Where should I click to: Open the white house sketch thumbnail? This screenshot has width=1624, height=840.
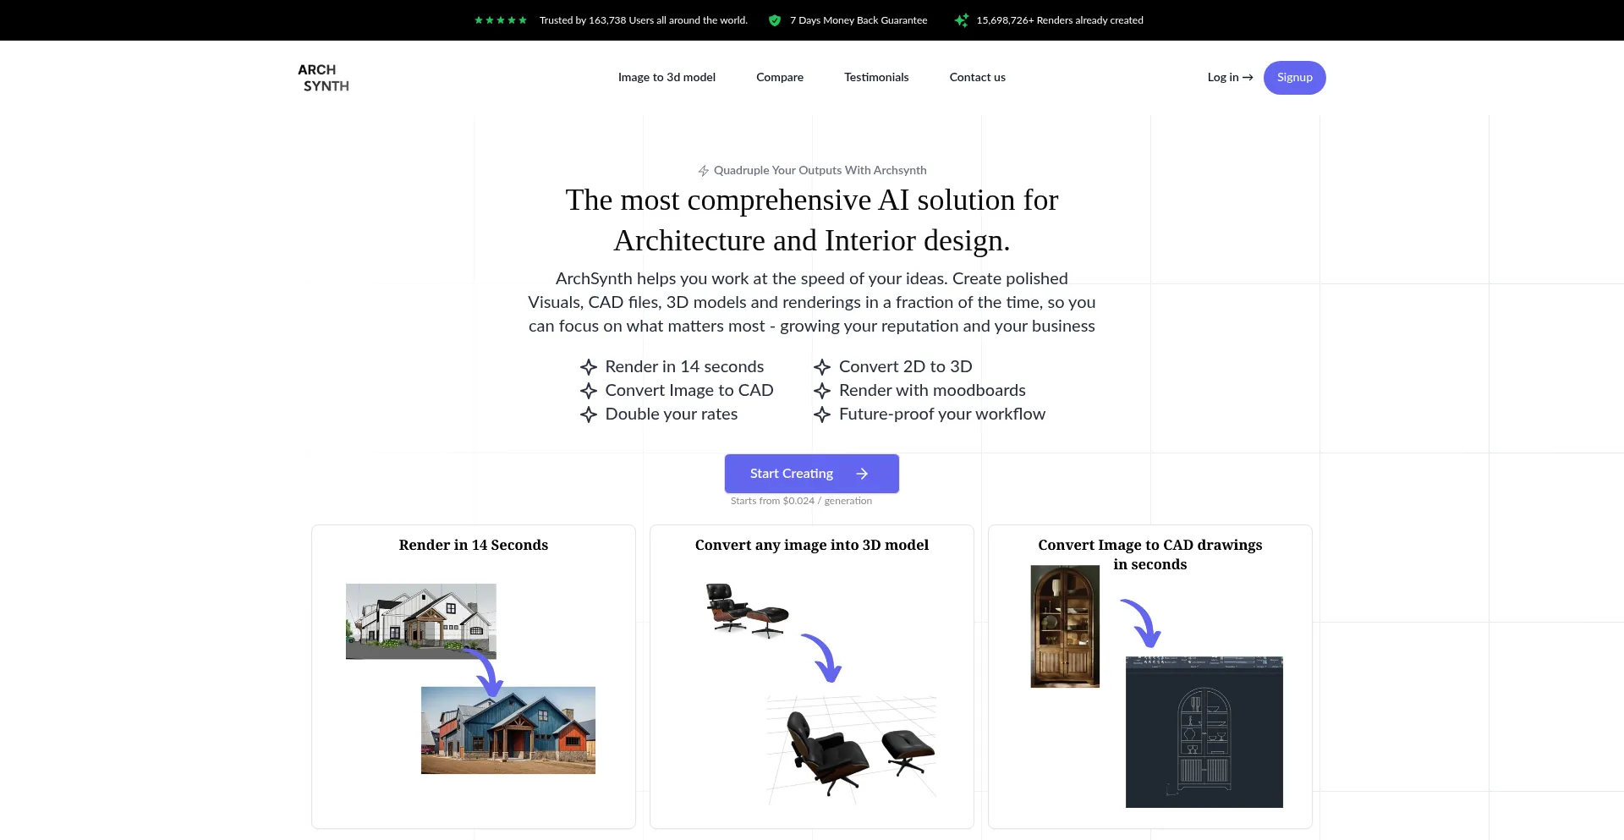(421, 621)
